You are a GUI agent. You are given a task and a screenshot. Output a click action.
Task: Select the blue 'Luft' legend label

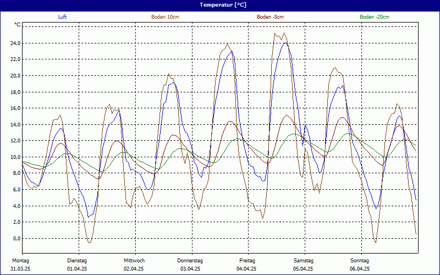62,17
